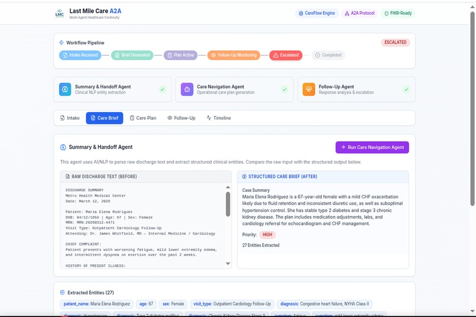
Task: Click the page scrollbar down arrow
Action: (472, 311)
